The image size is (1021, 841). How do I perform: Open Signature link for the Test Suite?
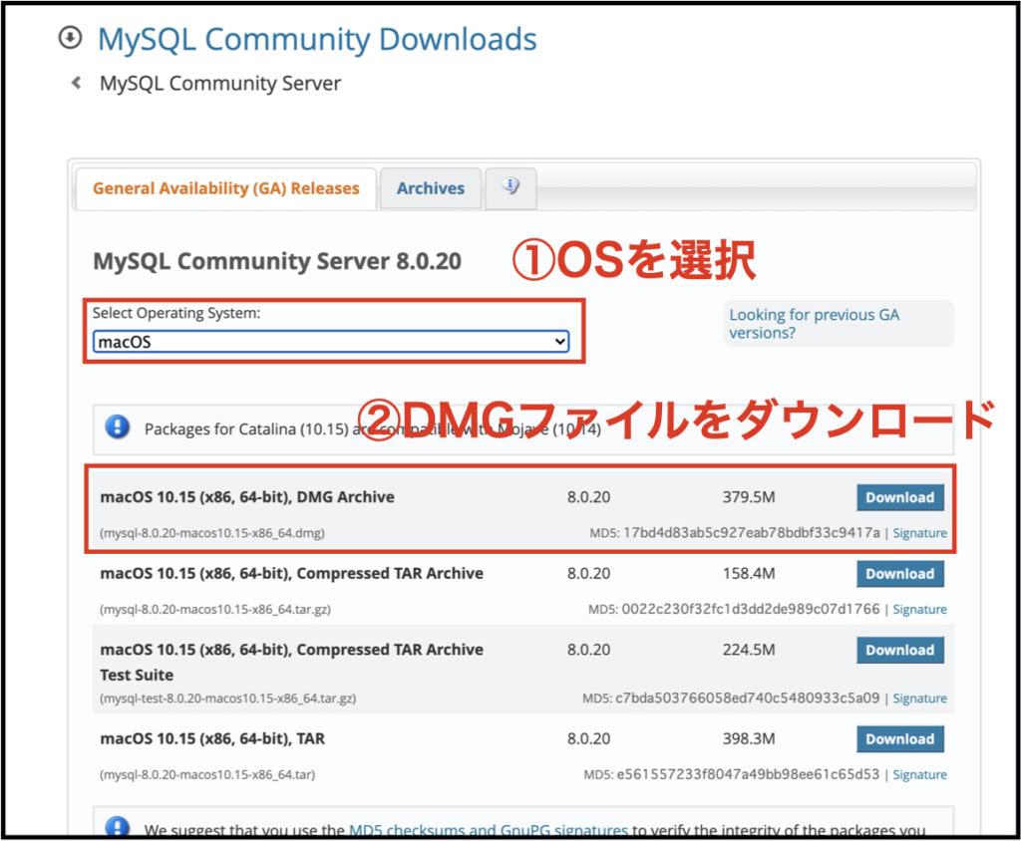point(919,699)
